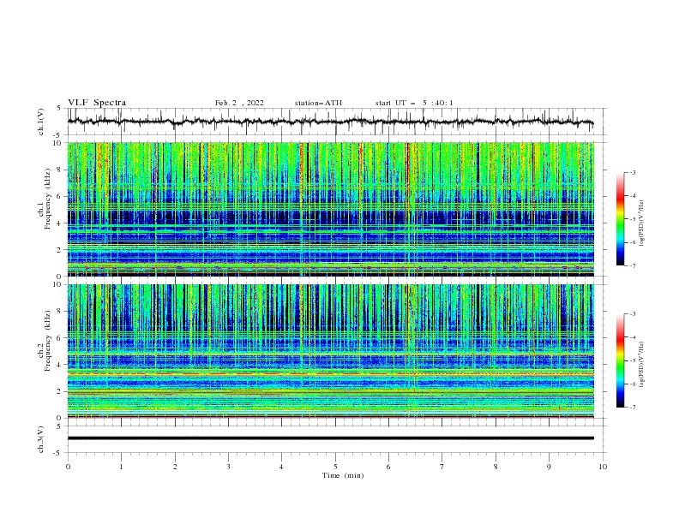Click the "-7" label on ch.2 color bar

(x=633, y=408)
